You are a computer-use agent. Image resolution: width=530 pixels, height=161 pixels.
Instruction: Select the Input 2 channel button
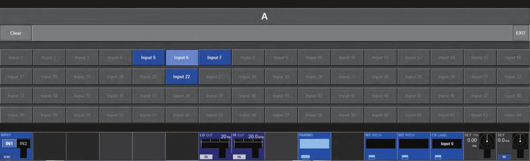click(x=49, y=58)
